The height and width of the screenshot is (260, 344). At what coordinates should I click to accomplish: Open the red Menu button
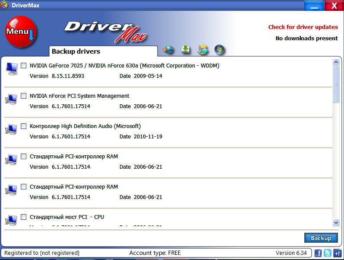pos(20,32)
